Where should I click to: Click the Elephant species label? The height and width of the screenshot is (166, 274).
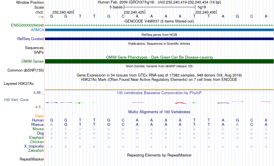(36, 137)
